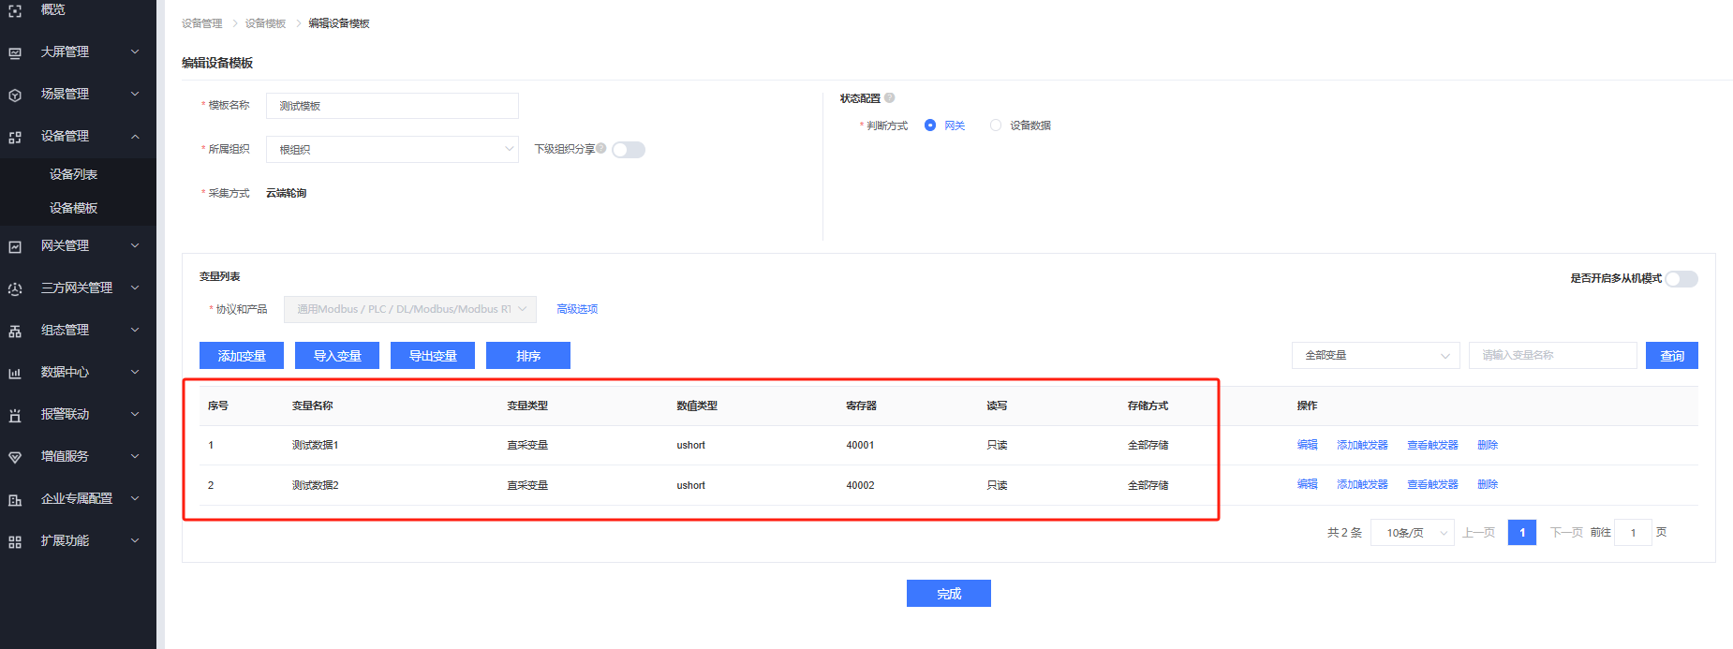Click the 场景管理 cube icon in sidebar
Viewport: 1733px width, 649px height.
coord(15,95)
